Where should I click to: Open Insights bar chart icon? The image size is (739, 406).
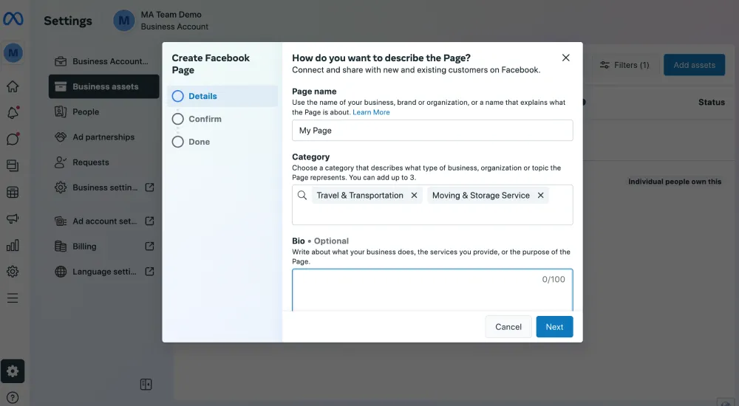click(x=13, y=245)
